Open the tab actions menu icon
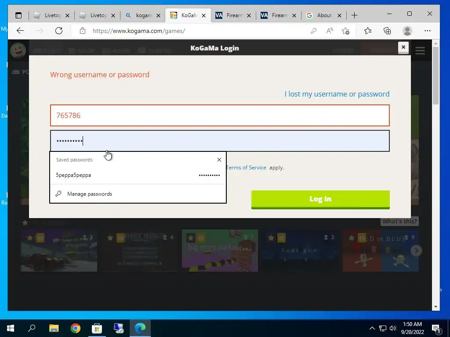This screenshot has width=450, height=337. tap(18, 15)
